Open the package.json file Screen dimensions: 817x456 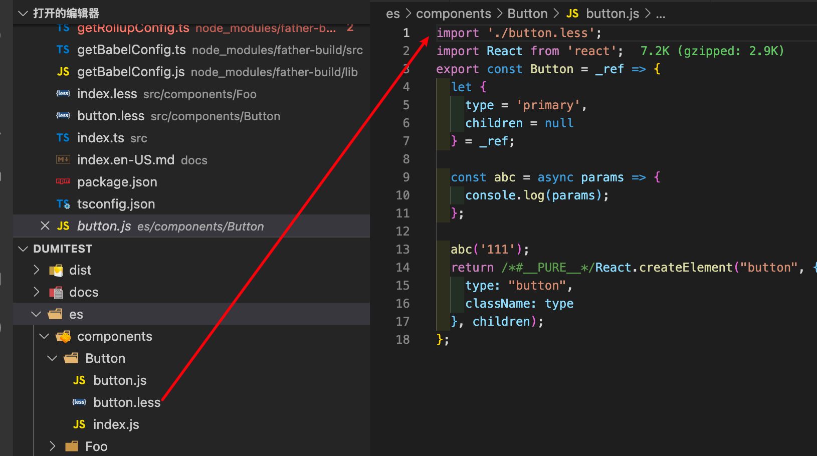(x=117, y=182)
